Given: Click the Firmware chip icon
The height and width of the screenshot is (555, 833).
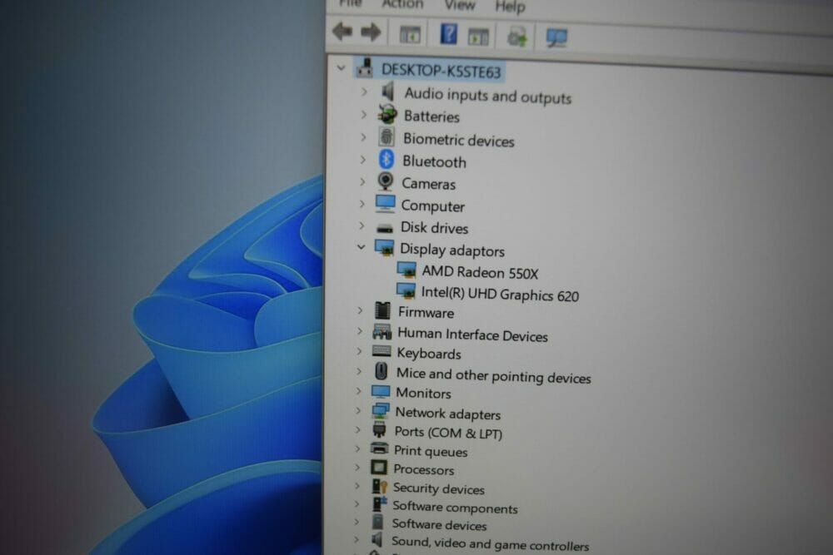Looking at the screenshot, I should tap(382, 310).
